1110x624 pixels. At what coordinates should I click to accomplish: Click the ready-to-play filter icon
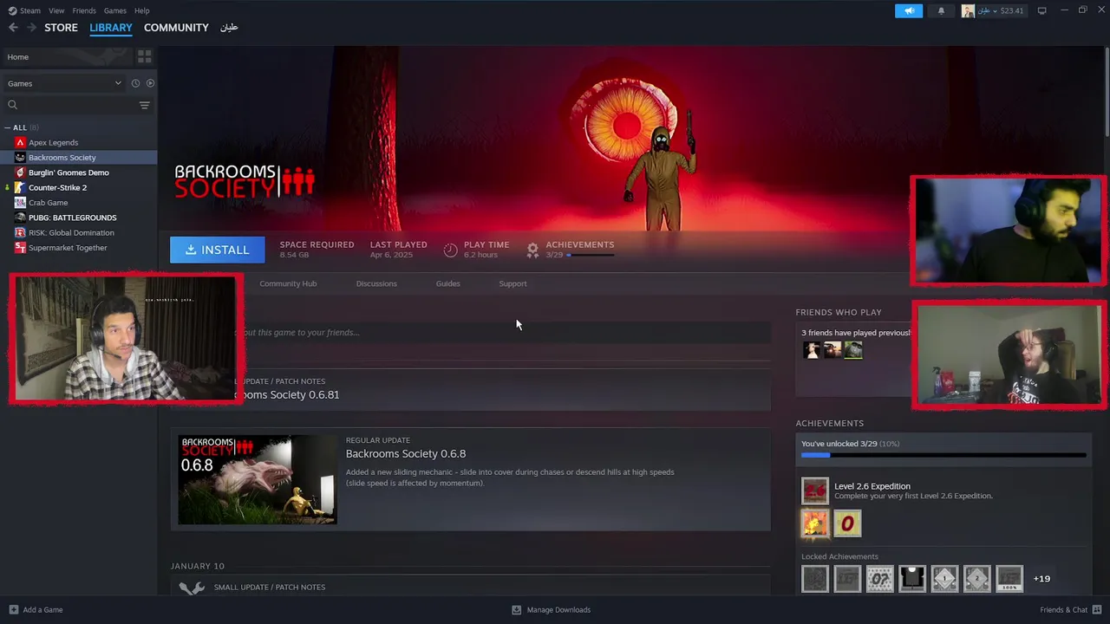tap(150, 83)
